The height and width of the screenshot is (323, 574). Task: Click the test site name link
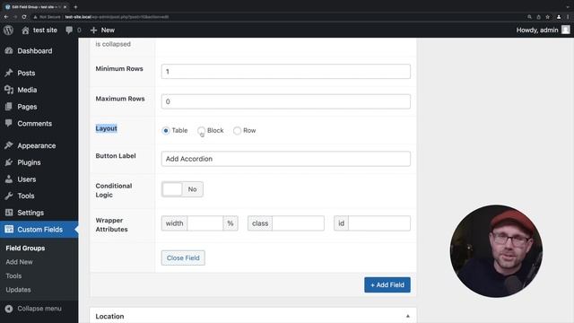pos(45,30)
